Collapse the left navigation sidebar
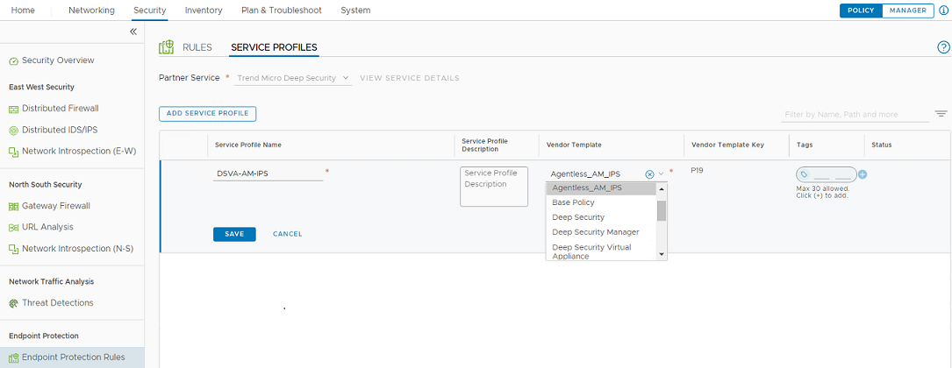Image resolution: width=952 pixels, height=368 pixels. coord(133,32)
